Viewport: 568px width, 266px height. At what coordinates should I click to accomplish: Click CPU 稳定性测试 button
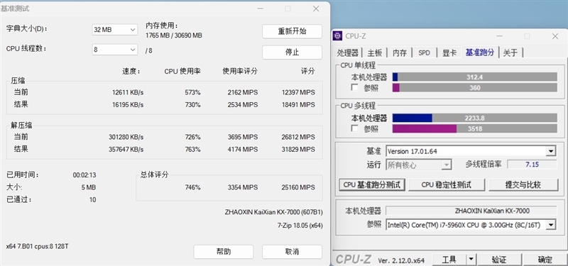coord(447,184)
